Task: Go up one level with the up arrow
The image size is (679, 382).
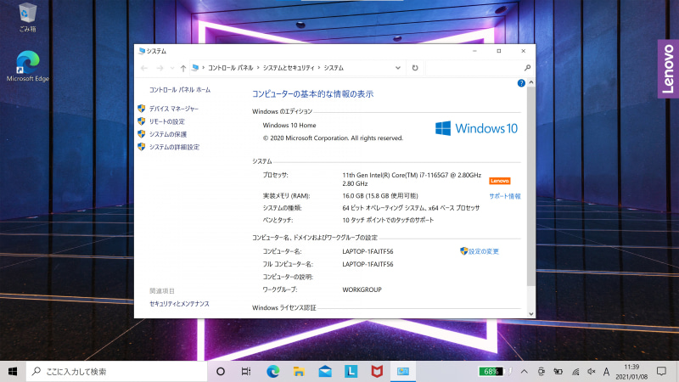Action: (183, 68)
